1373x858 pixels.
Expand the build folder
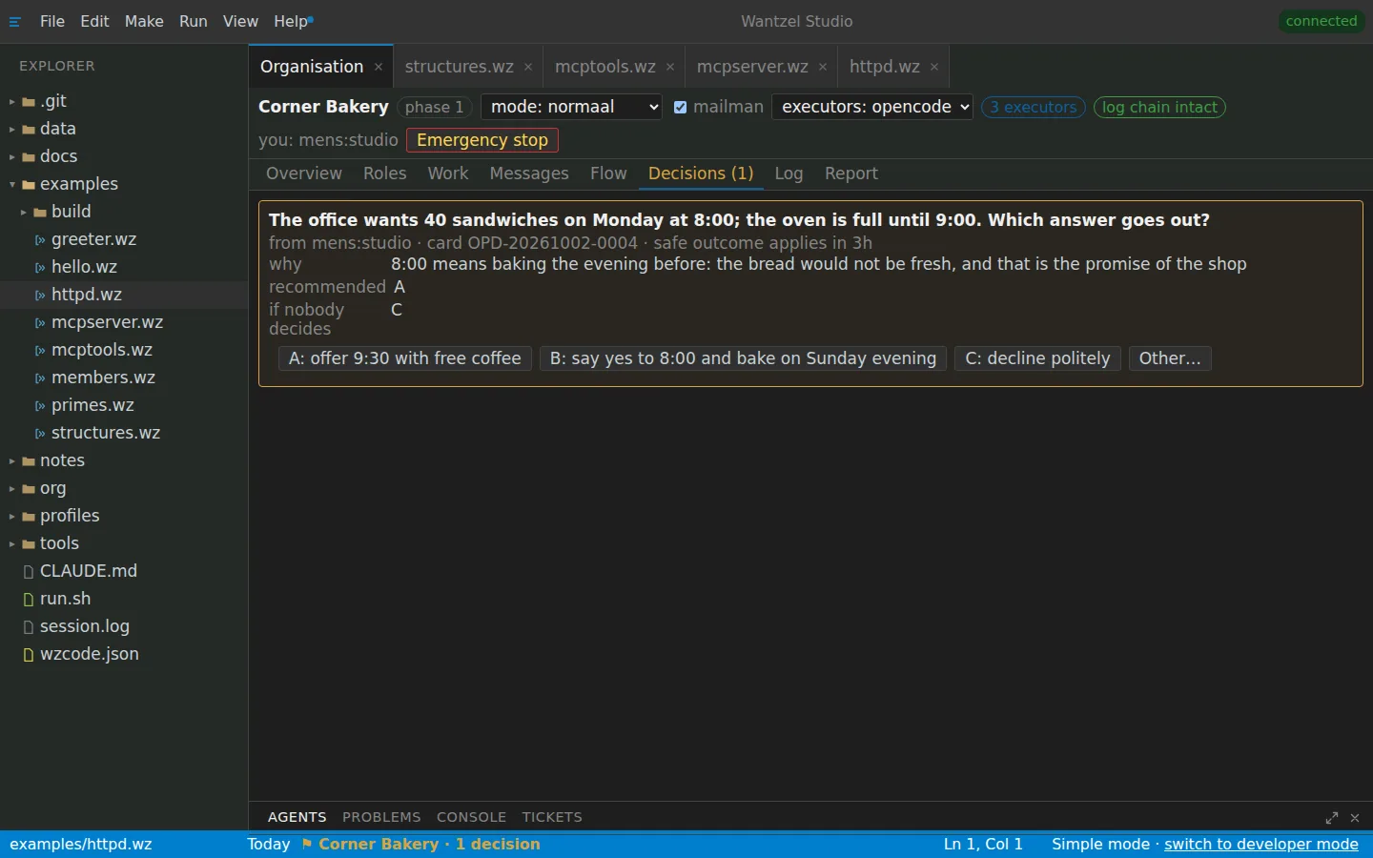coord(24,213)
